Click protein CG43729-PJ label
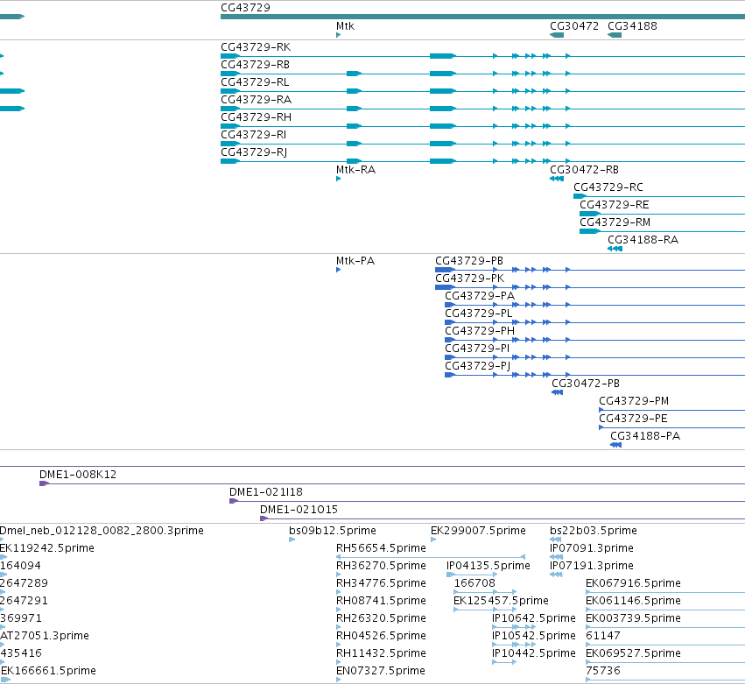This screenshot has width=745, height=684. (x=477, y=366)
